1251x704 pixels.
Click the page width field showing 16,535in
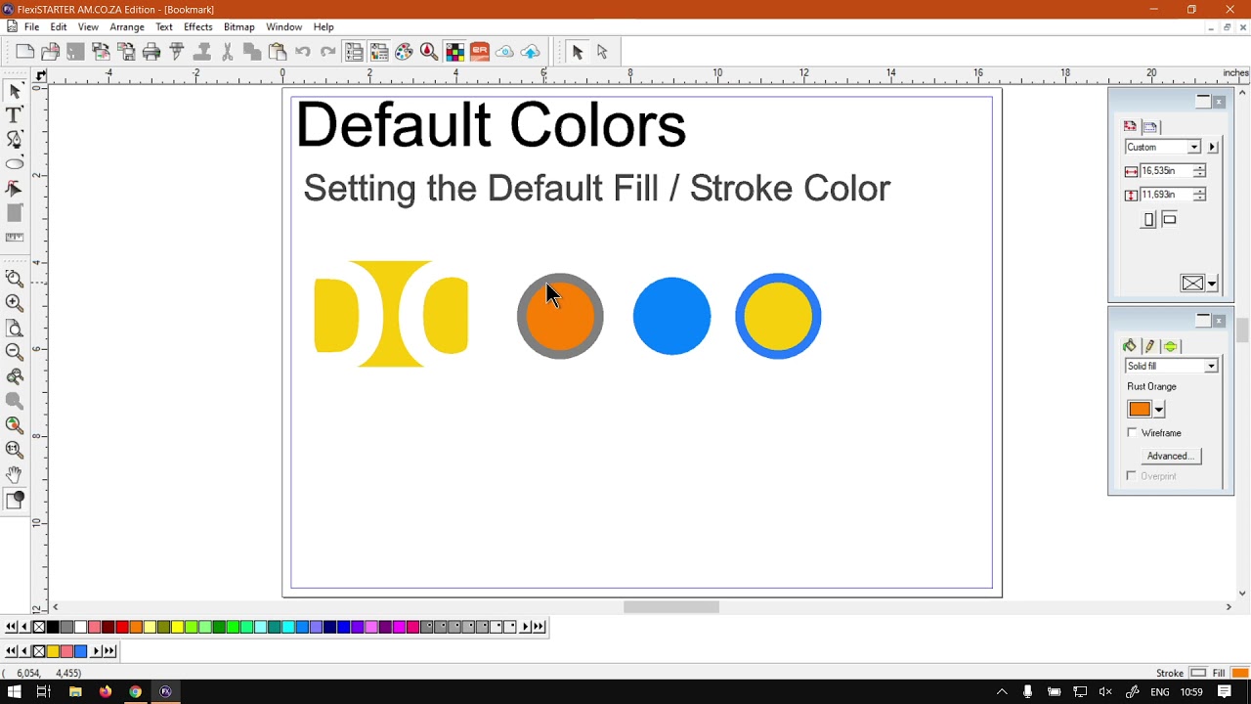click(1166, 171)
